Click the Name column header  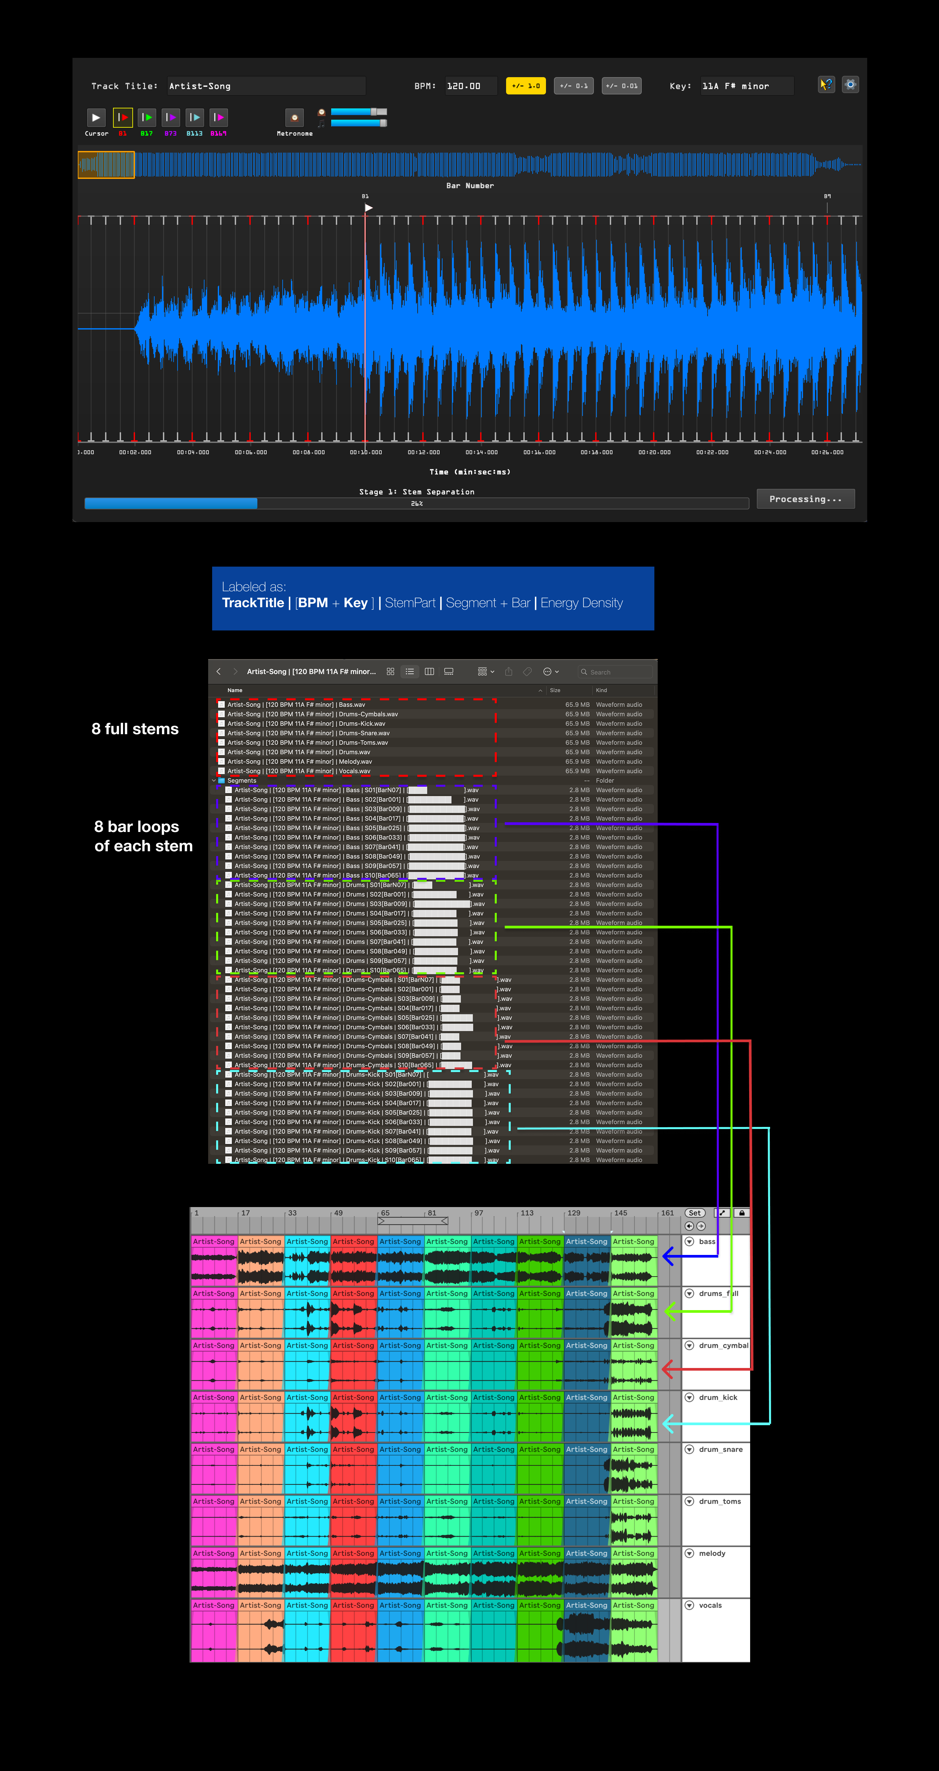(x=235, y=690)
